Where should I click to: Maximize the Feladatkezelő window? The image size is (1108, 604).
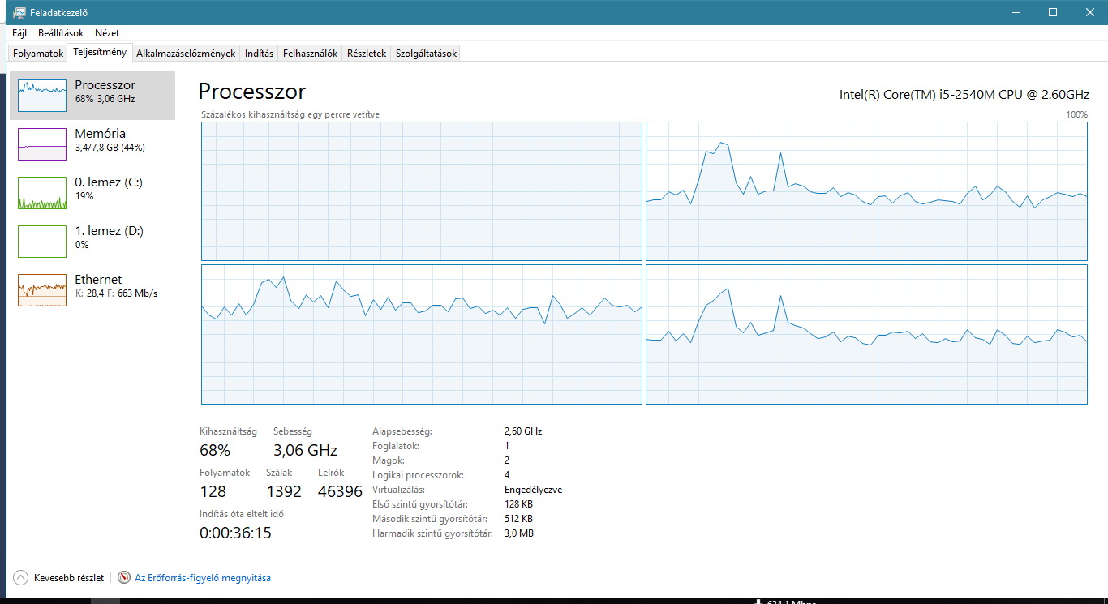(x=1053, y=12)
